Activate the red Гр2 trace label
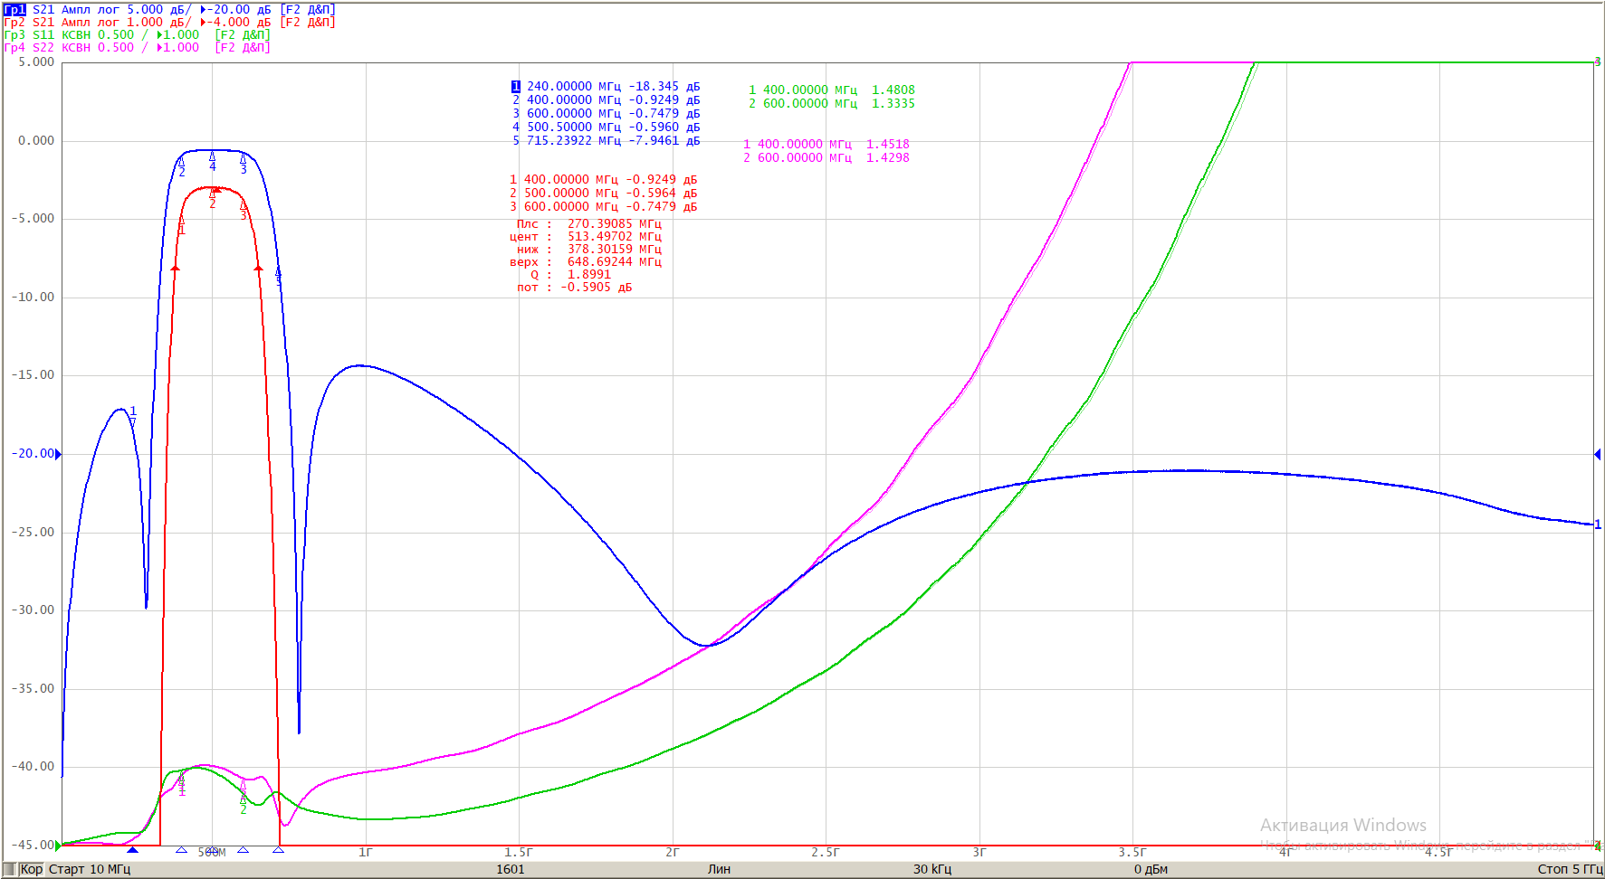1605x879 pixels. click(15, 22)
